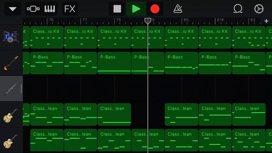This screenshot has height=153, width=272.
Task: Select drum kit region crossing bar 76
Action: pyautogui.click(x=47, y=37)
